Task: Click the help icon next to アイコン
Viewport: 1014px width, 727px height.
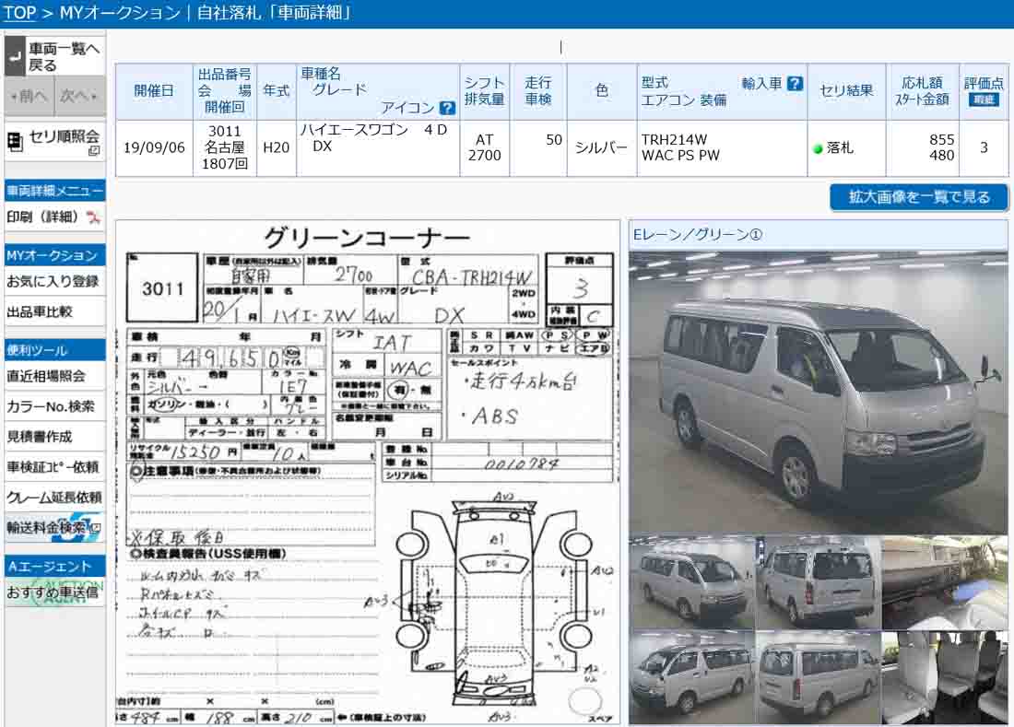Action: [447, 108]
